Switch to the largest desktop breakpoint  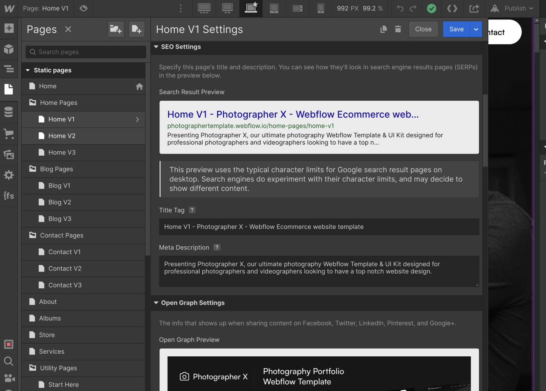coord(204,8)
